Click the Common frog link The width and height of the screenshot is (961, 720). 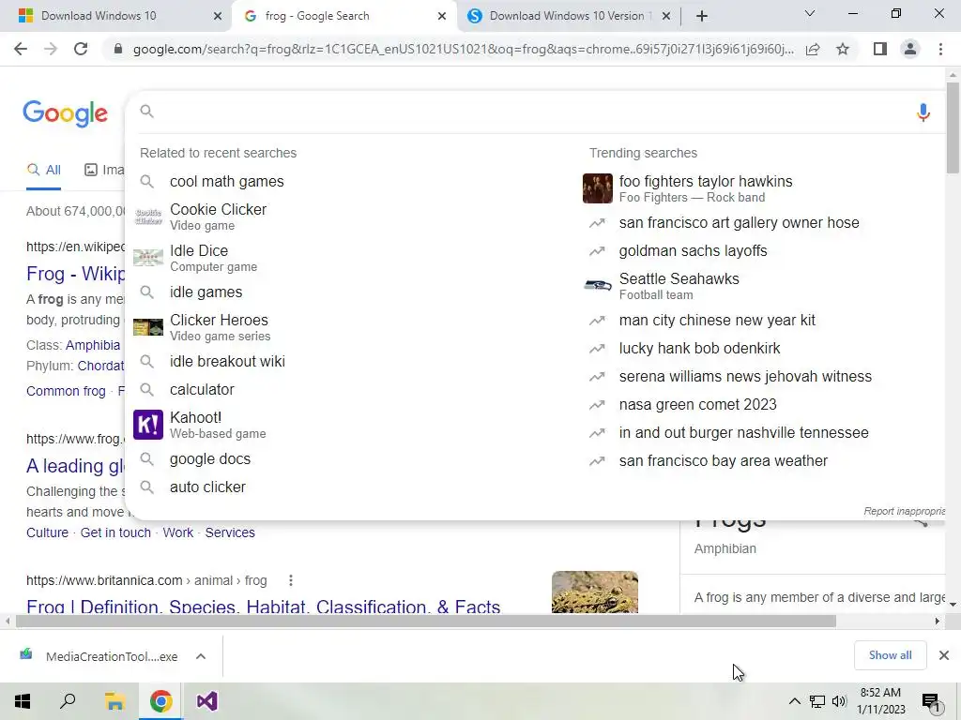66,391
